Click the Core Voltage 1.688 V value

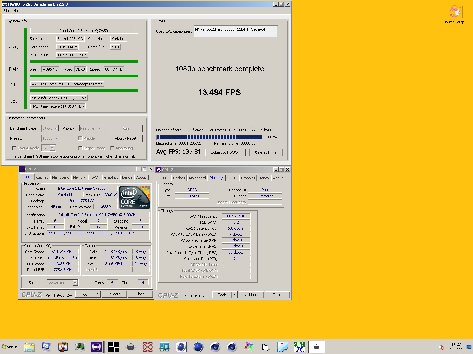point(105,207)
